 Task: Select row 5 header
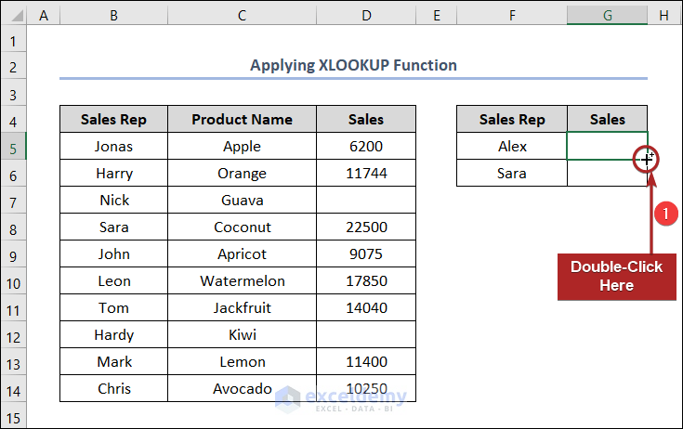(x=14, y=146)
